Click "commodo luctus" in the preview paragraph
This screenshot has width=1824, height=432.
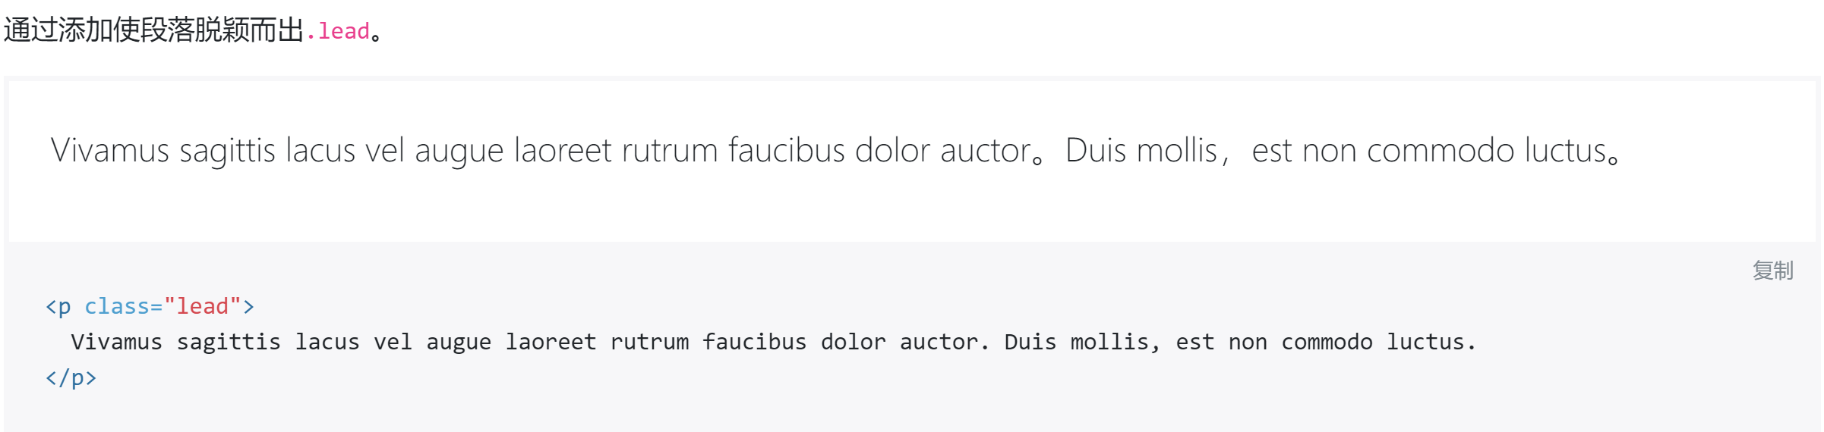[1487, 150]
